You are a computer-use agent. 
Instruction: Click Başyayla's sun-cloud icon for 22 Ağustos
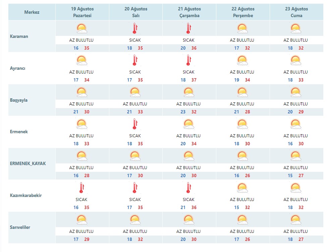[242, 92]
